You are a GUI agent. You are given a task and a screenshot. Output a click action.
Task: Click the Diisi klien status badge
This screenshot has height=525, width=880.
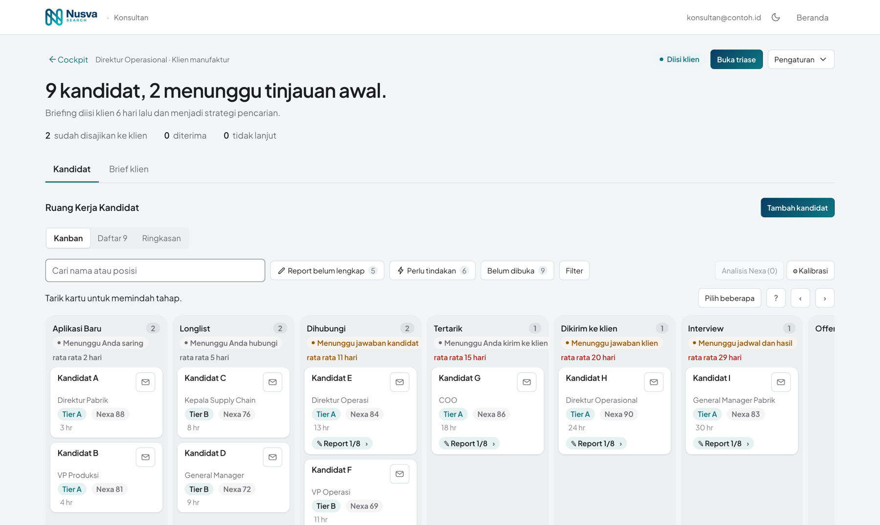point(679,59)
